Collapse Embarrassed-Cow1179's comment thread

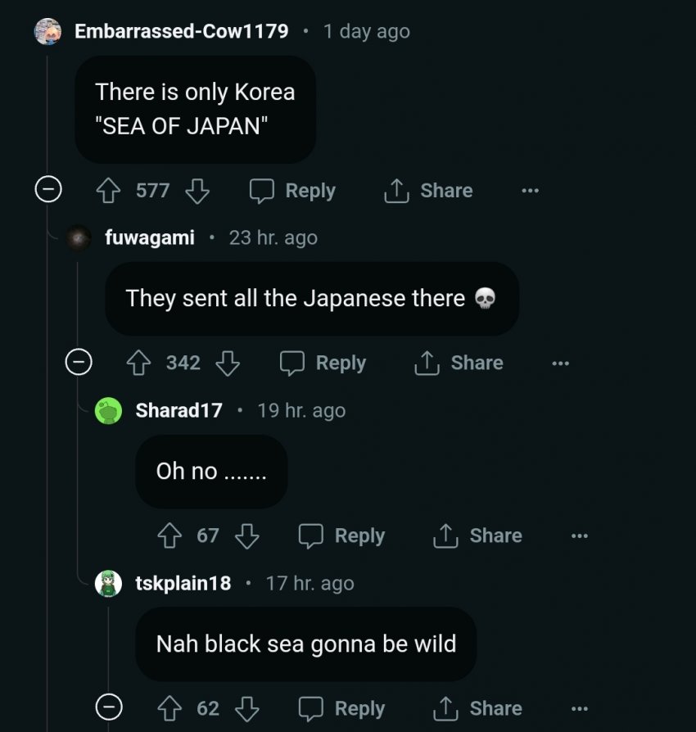(48, 189)
